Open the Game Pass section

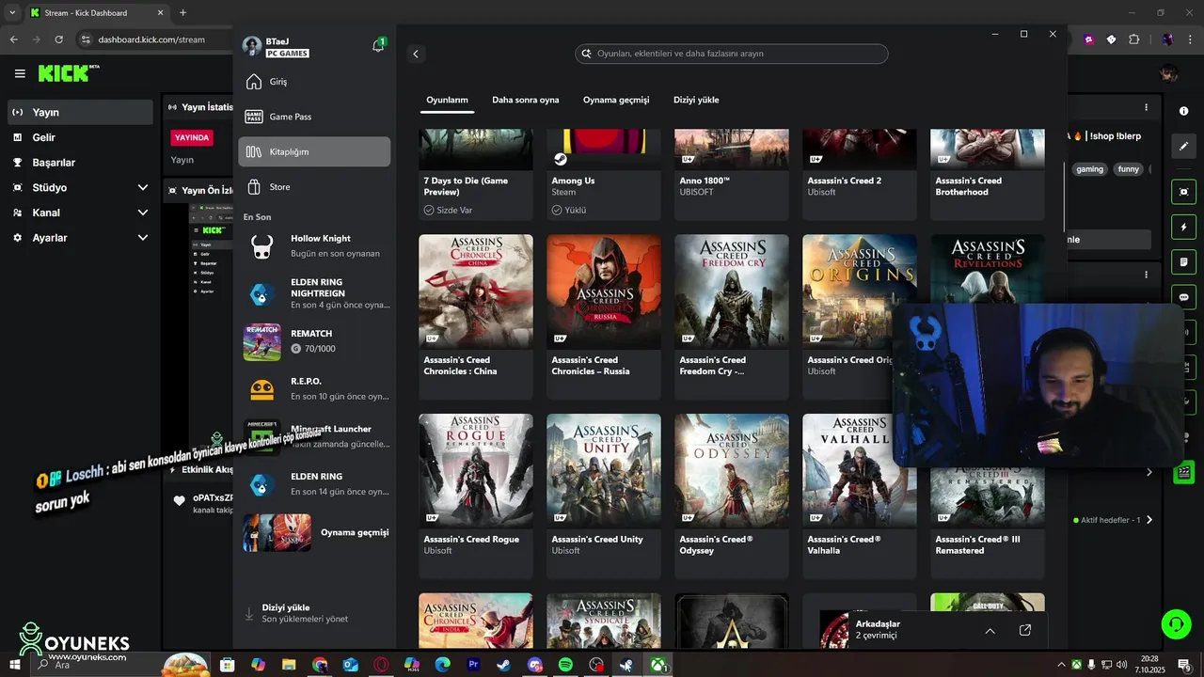[x=314, y=117]
